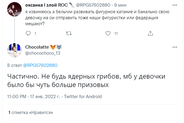The width and height of the screenshot is (184, 123).
Task: Open оксанка's profile picture
Action: coord(12,9)
